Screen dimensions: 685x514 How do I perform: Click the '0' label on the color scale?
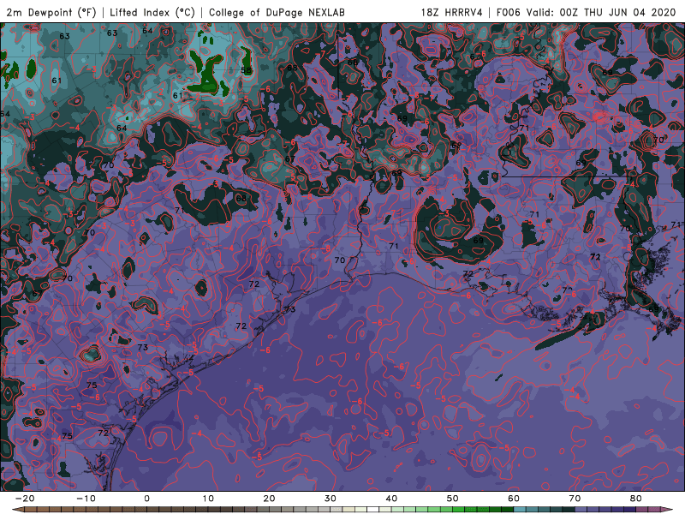(146, 499)
